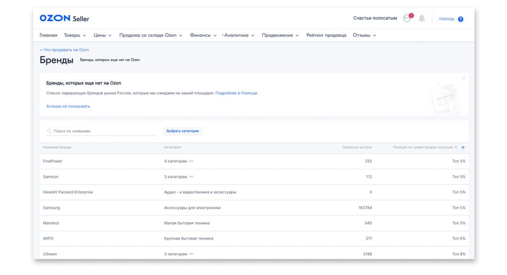The image size is (507, 275).
Task: Click the categories icon in Samtron row
Action: (x=191, y=177)
